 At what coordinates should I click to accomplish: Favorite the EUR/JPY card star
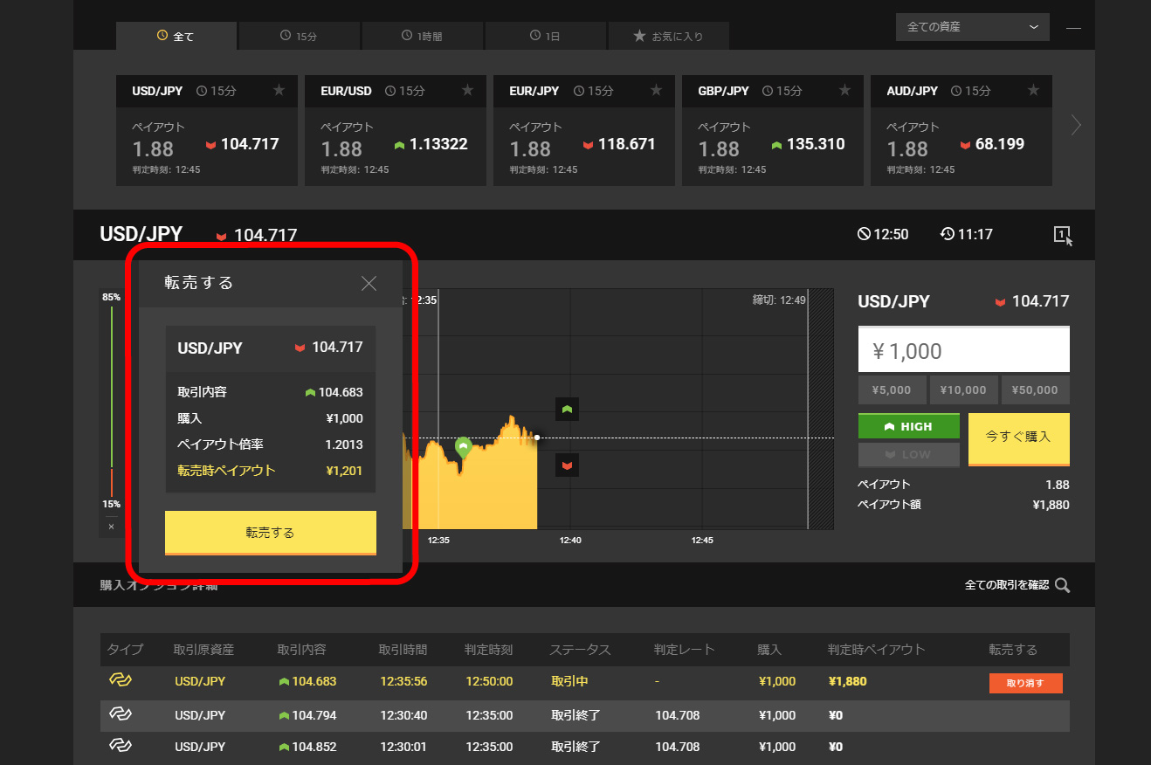click(656, 90)
